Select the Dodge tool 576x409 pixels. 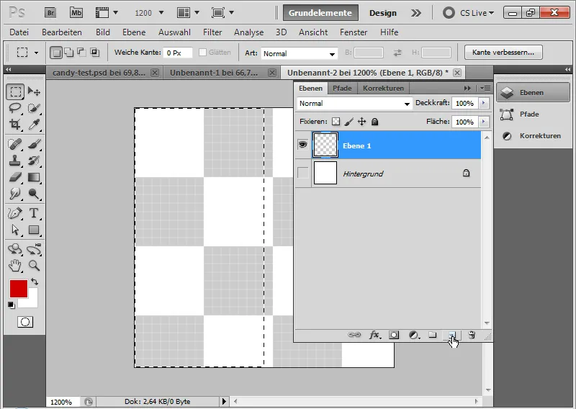click(34, 193)
